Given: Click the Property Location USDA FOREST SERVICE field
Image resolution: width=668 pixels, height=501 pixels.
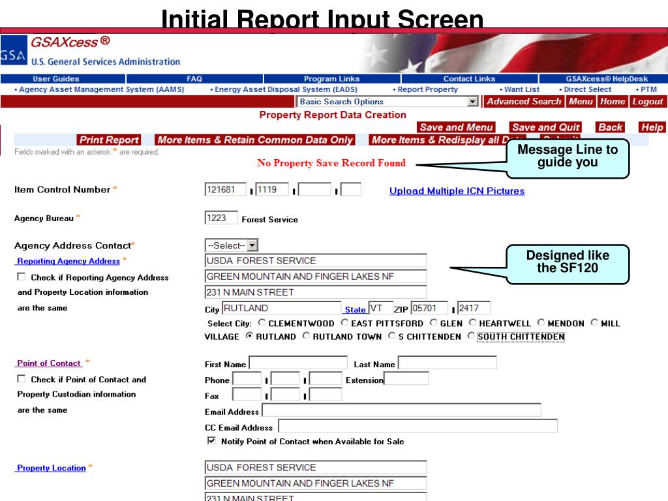Looking at the screenshot, I should click(316, 467).
